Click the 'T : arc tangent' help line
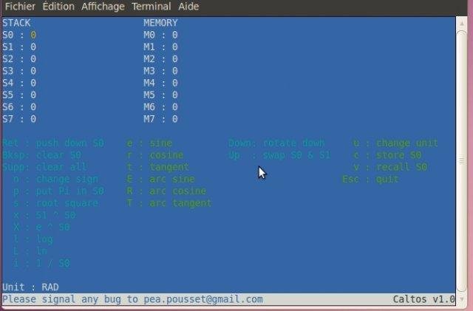The width and height of the screenshot is (473, 311). 169,203
